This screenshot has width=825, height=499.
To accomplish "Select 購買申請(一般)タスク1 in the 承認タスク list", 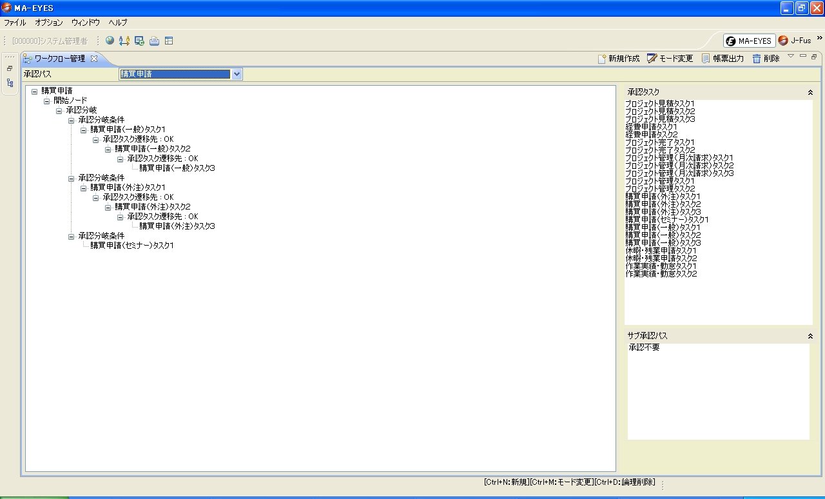I will click(663, 228).
